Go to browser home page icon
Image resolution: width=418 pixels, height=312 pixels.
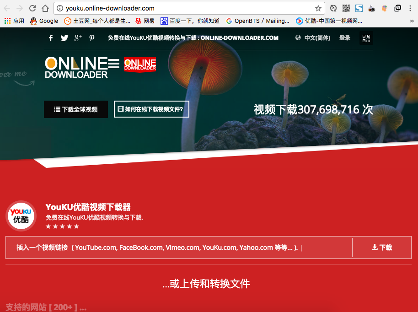pos(45,8)
